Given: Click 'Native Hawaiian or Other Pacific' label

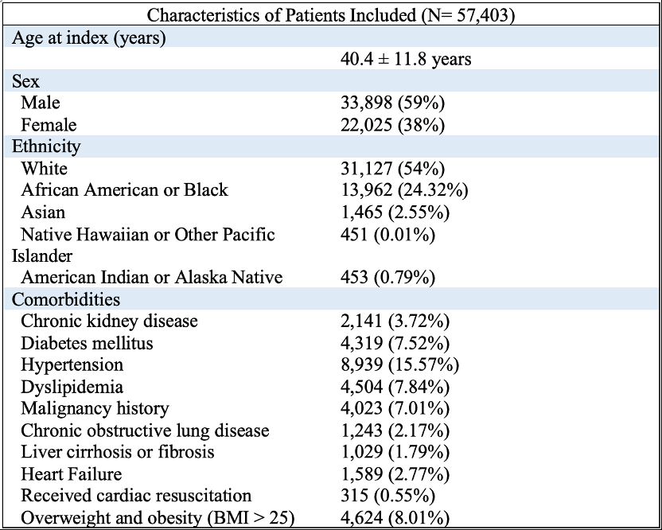Looking at the screenshot, I should (x=148, y=234).
